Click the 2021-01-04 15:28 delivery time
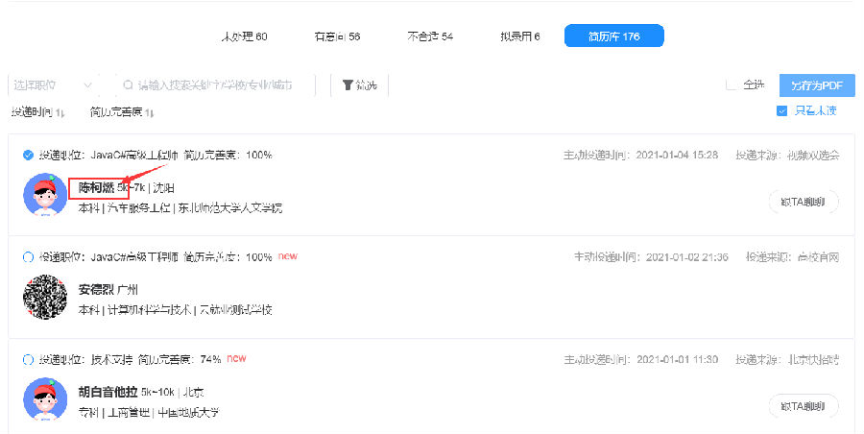864x434 pixels. 677,155
